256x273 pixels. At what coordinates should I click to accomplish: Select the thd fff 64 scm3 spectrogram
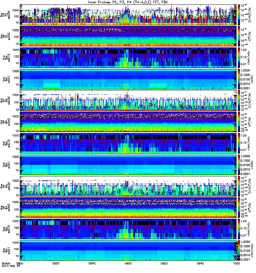click(x=128, y=122)
